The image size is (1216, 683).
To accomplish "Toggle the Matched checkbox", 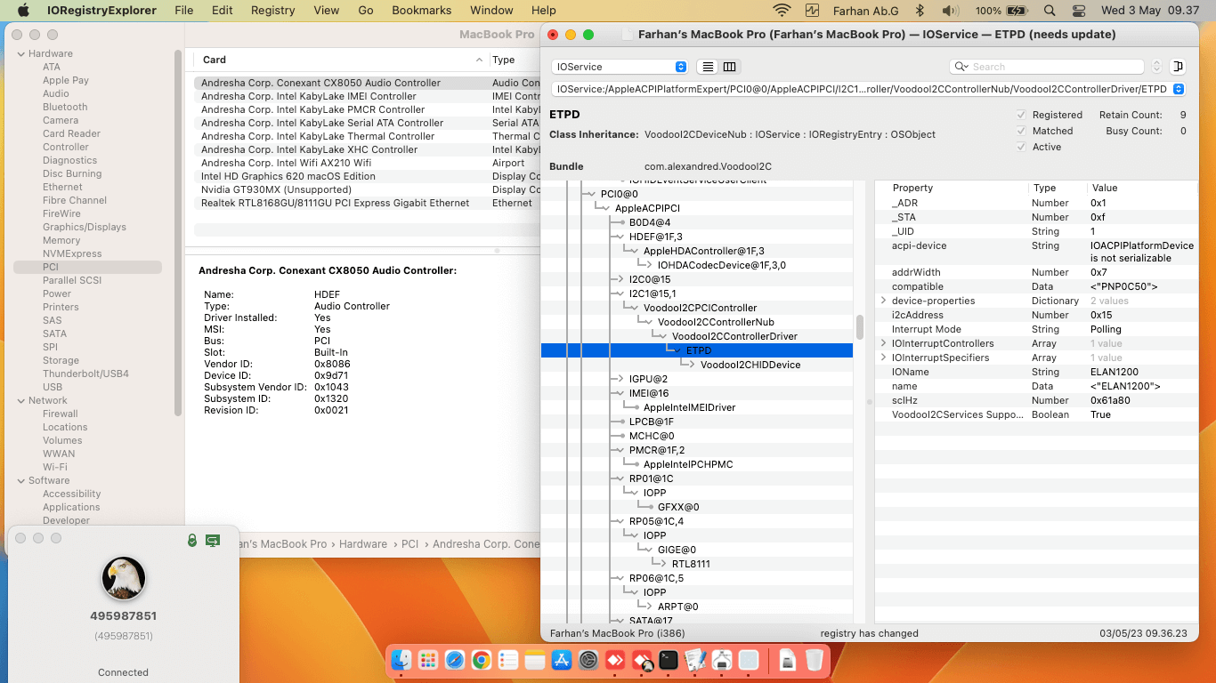I will pyautogui.click(x=1021, y=131).
